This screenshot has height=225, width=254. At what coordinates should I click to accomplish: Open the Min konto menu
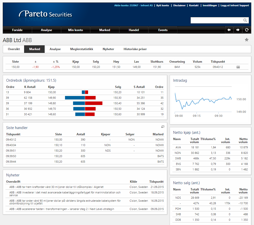76,30
